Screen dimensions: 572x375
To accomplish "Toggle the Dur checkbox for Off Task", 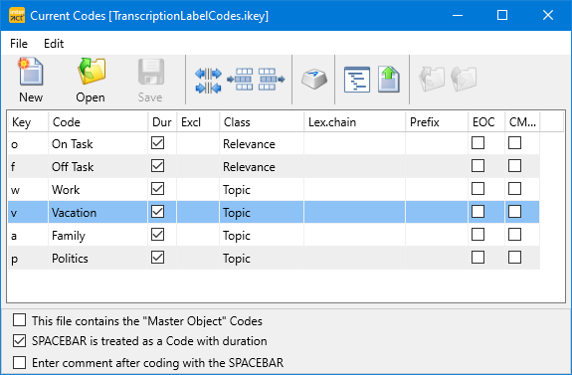I will (157, 166).
